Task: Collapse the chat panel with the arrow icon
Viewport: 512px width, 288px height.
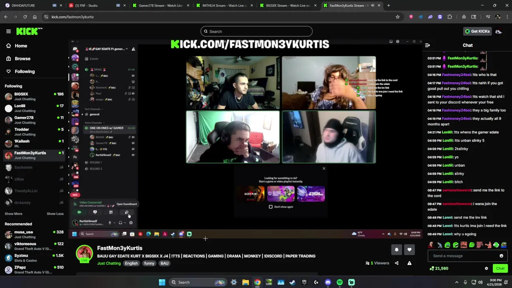Action: point(427,45)
